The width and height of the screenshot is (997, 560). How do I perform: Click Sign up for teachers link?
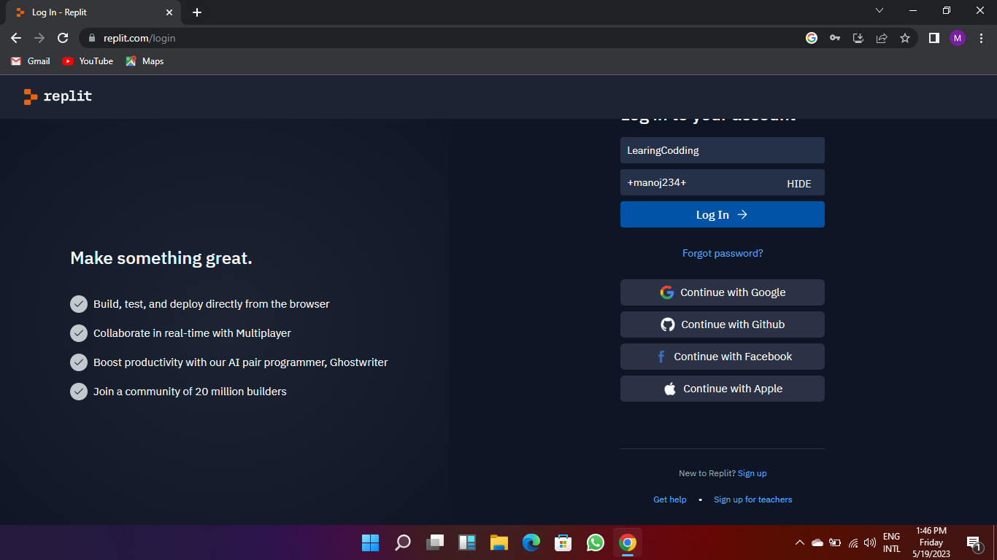753,499
